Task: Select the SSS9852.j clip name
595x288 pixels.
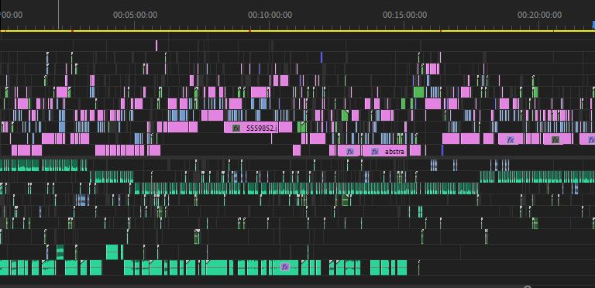Action: tap(262, 128)
